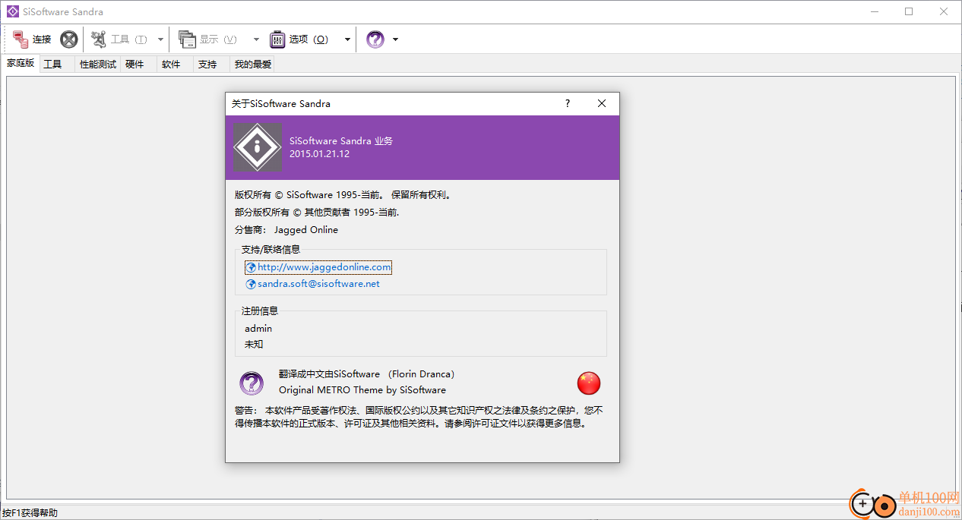Screen dimensions: 962x520
Task: Expand the Help toolbar dropdown arrow
Action: [x=395, y=39]
